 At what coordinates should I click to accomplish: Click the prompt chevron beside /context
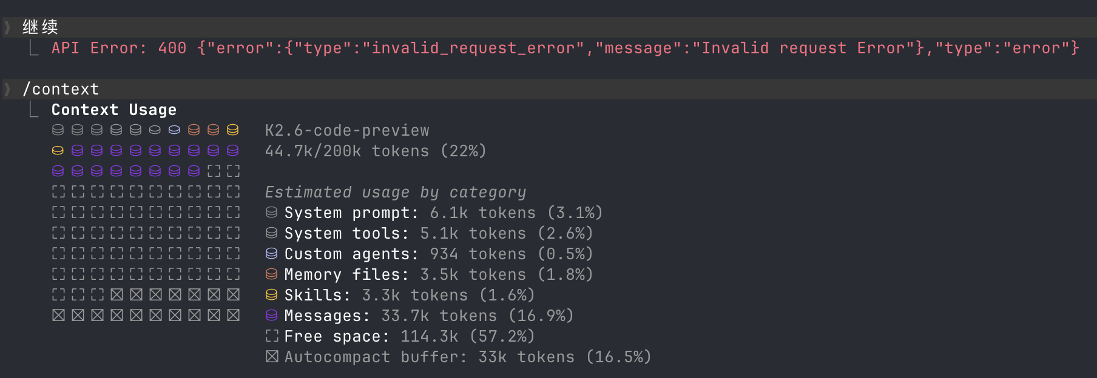[x=7, y=89]
